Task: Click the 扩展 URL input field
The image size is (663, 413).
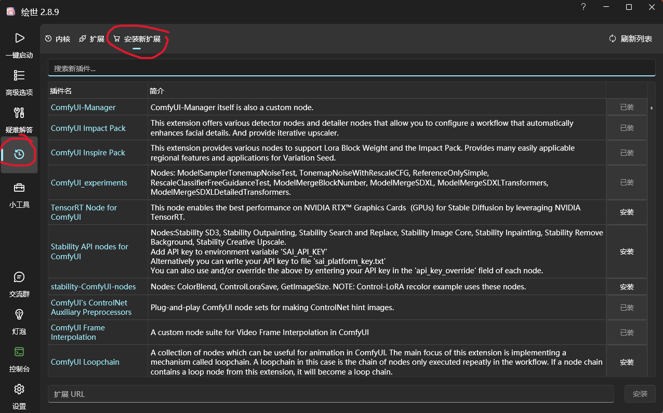Action: [331, 394]
